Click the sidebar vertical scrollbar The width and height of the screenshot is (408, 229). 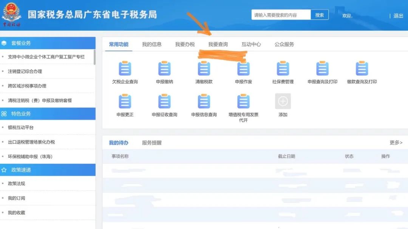pyautogui.click(x=94, y=57)
